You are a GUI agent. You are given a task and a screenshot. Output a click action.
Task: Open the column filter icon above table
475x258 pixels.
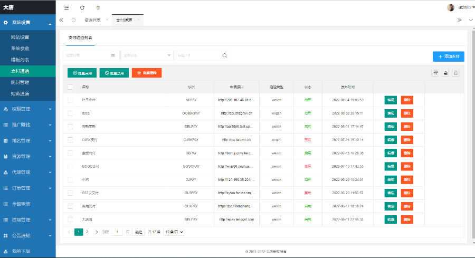pyautogui.click(x=435, y=73)
